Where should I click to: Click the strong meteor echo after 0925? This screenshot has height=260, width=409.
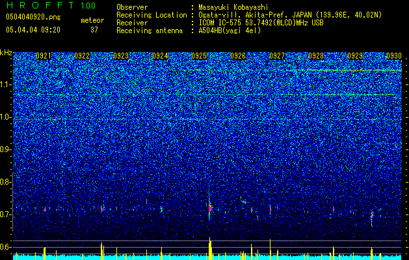[x=210, y=208]
